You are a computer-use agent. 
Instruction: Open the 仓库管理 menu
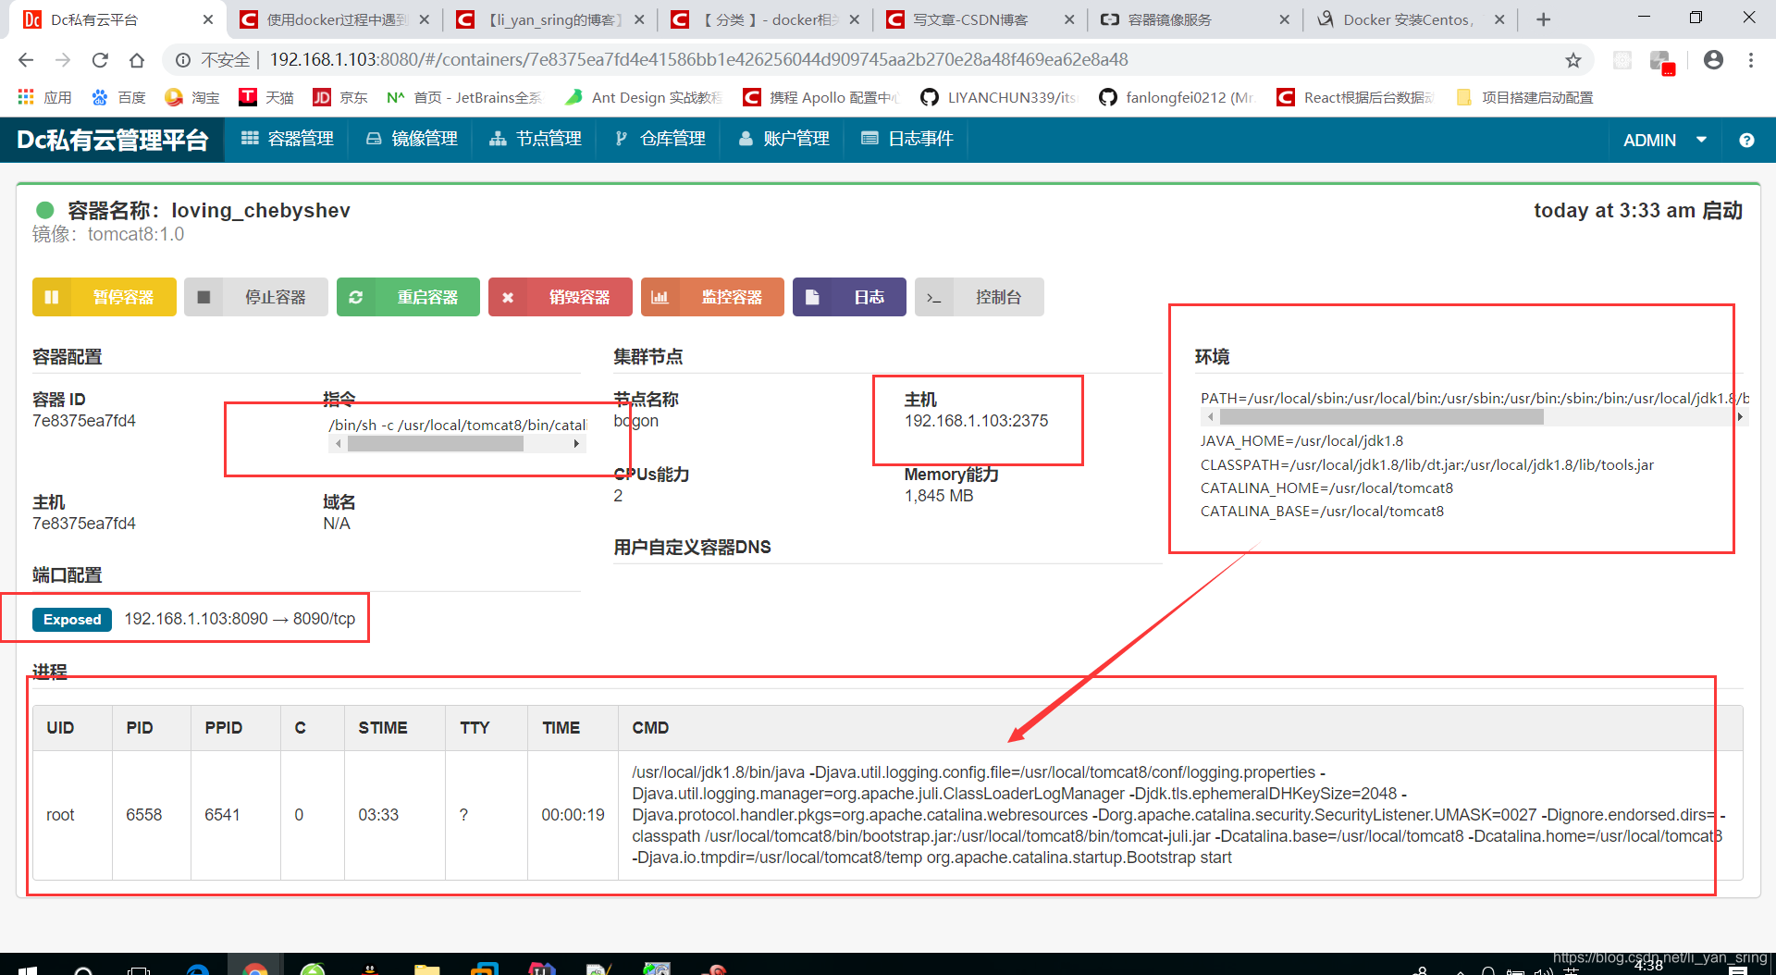click(660, 139)
